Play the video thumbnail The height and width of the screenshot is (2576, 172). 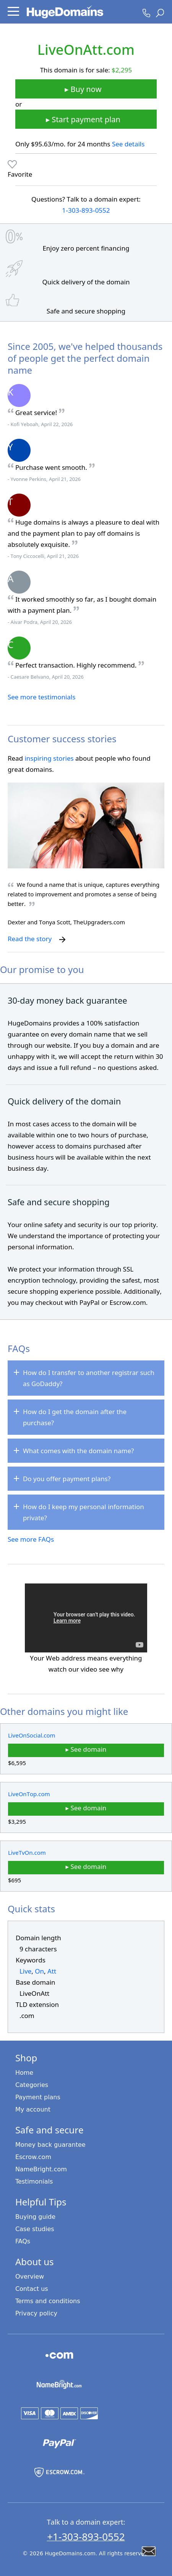coord(86,1616)
